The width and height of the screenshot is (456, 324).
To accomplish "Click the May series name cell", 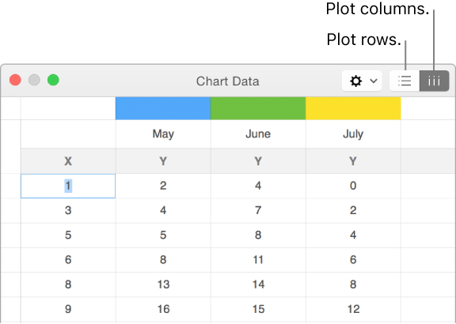I will (163, 134).
